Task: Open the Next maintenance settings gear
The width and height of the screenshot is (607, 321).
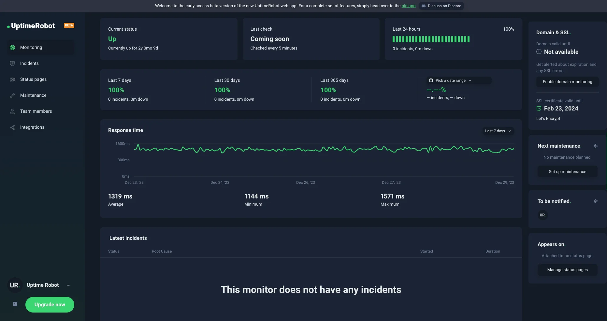Action: point(596,146)
